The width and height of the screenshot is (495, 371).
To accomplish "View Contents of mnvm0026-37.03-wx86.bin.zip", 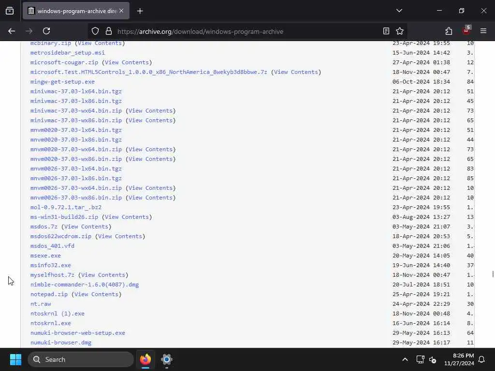I will pyautogui.click(x=150, y=198).
